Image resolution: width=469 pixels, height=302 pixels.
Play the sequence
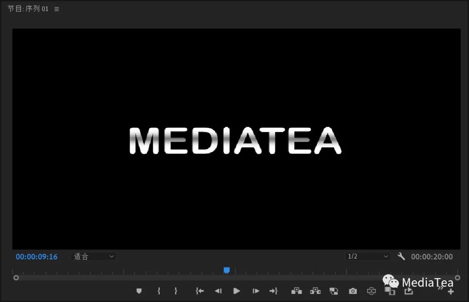[x=237, y=291]
